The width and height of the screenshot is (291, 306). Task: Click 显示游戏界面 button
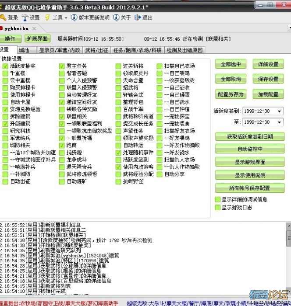tap(250, 162)
